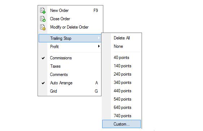Pick 140 points trailing stop
The width and height of the screenshot is (203, 131).
pos(121,66)
